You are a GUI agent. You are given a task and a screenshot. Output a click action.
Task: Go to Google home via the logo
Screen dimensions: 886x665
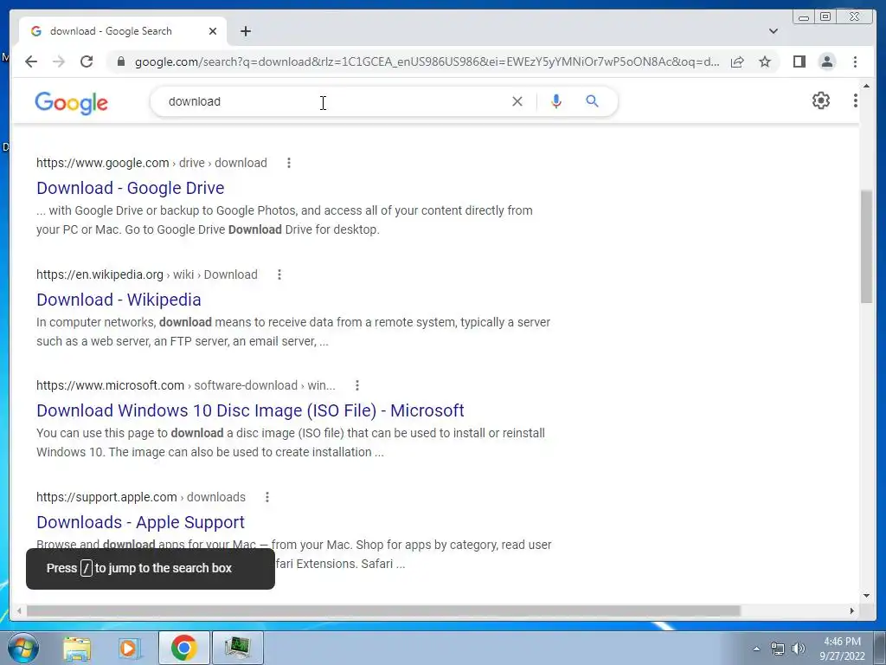coord(71,103)
